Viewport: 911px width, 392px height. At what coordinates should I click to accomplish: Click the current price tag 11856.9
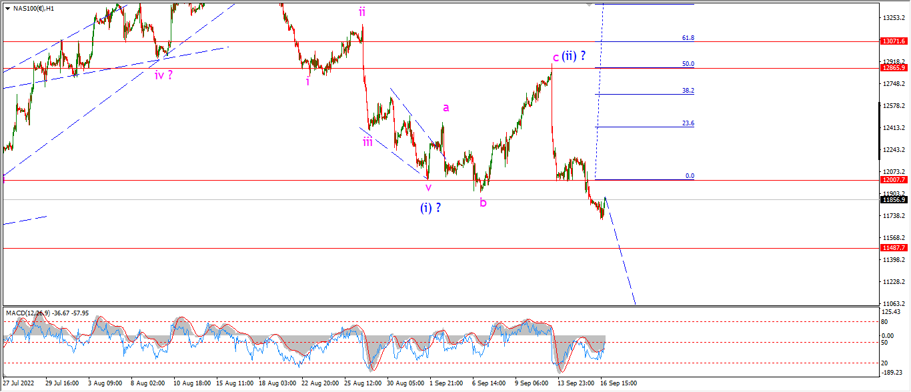894,199
